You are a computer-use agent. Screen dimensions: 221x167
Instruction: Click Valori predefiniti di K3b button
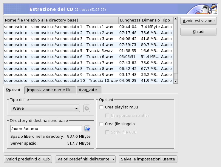(28, 159)
